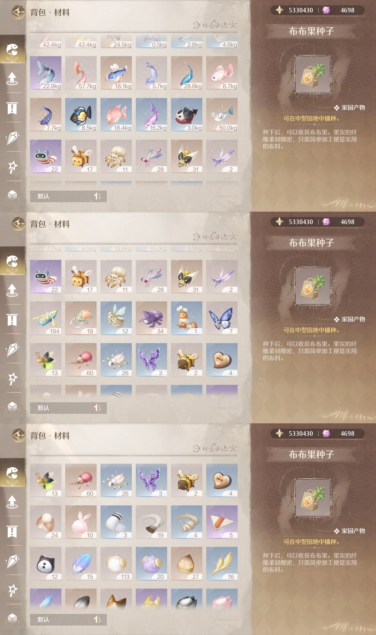Screen dimensions: 376x635
Task: Open the 默认 sort dropdown in the top panel
Action: click(x=60, y=196)
